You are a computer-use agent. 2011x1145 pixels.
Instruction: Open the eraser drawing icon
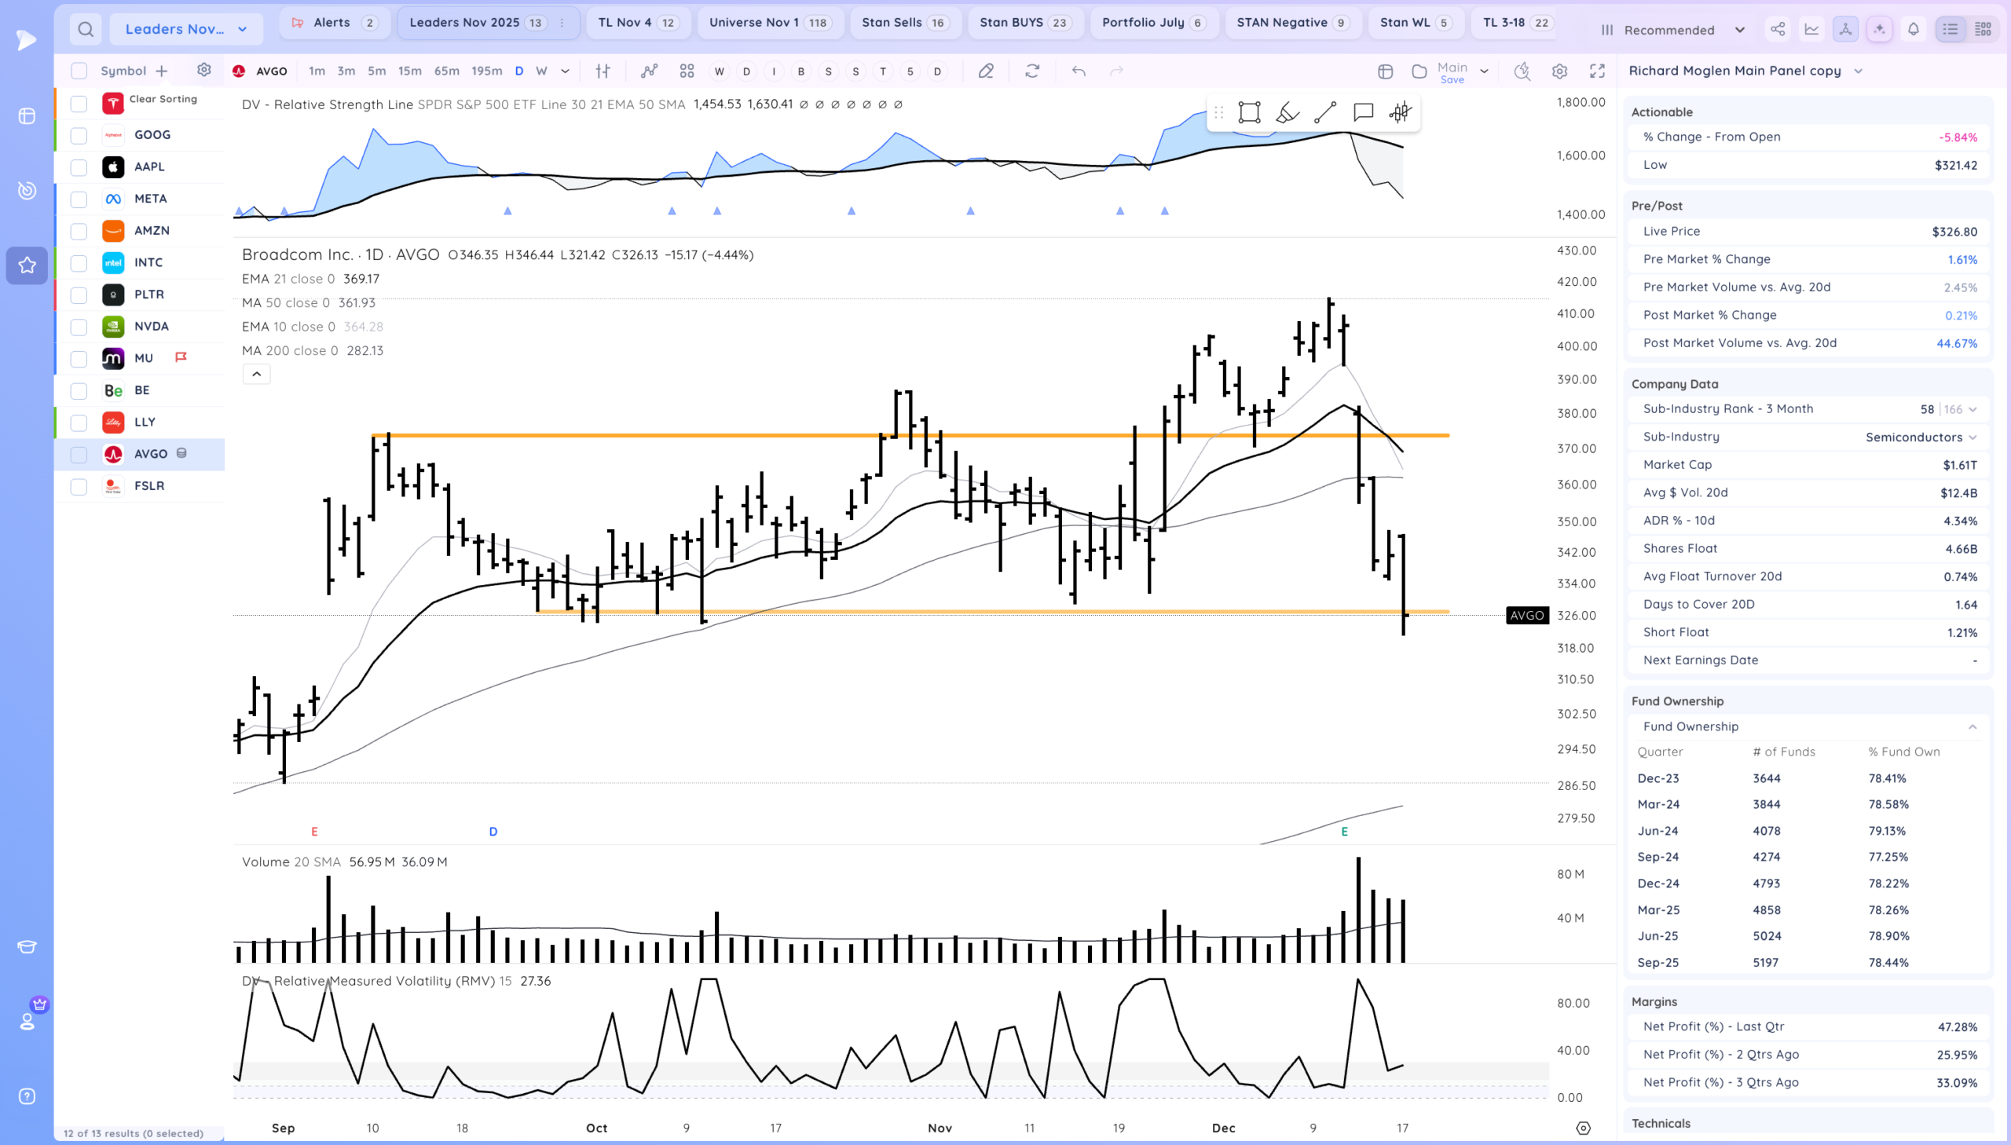(985, 71)
